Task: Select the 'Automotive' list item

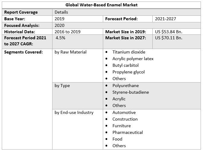Action: pos(124,112)
